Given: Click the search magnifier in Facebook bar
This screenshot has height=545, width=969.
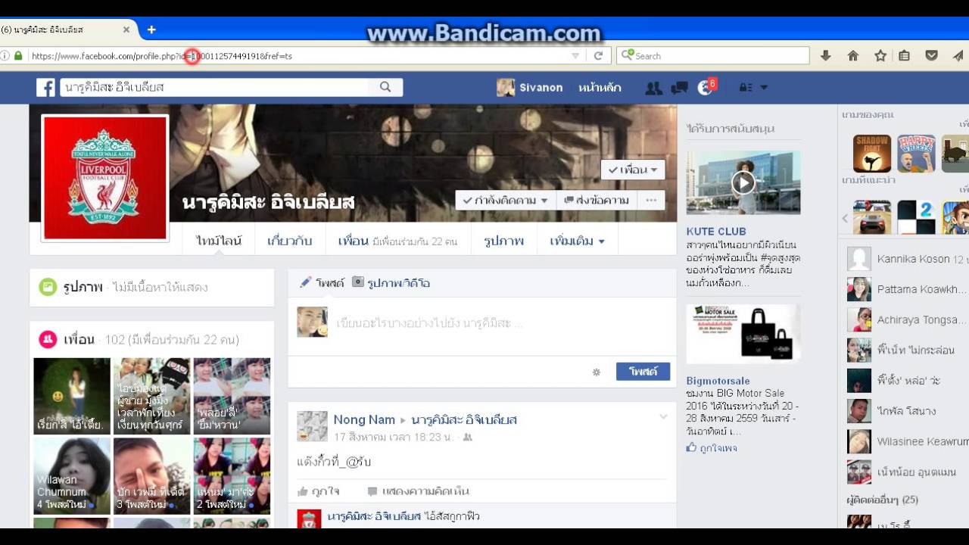Looking at the screenshot, I should click(x=385, y=87).
